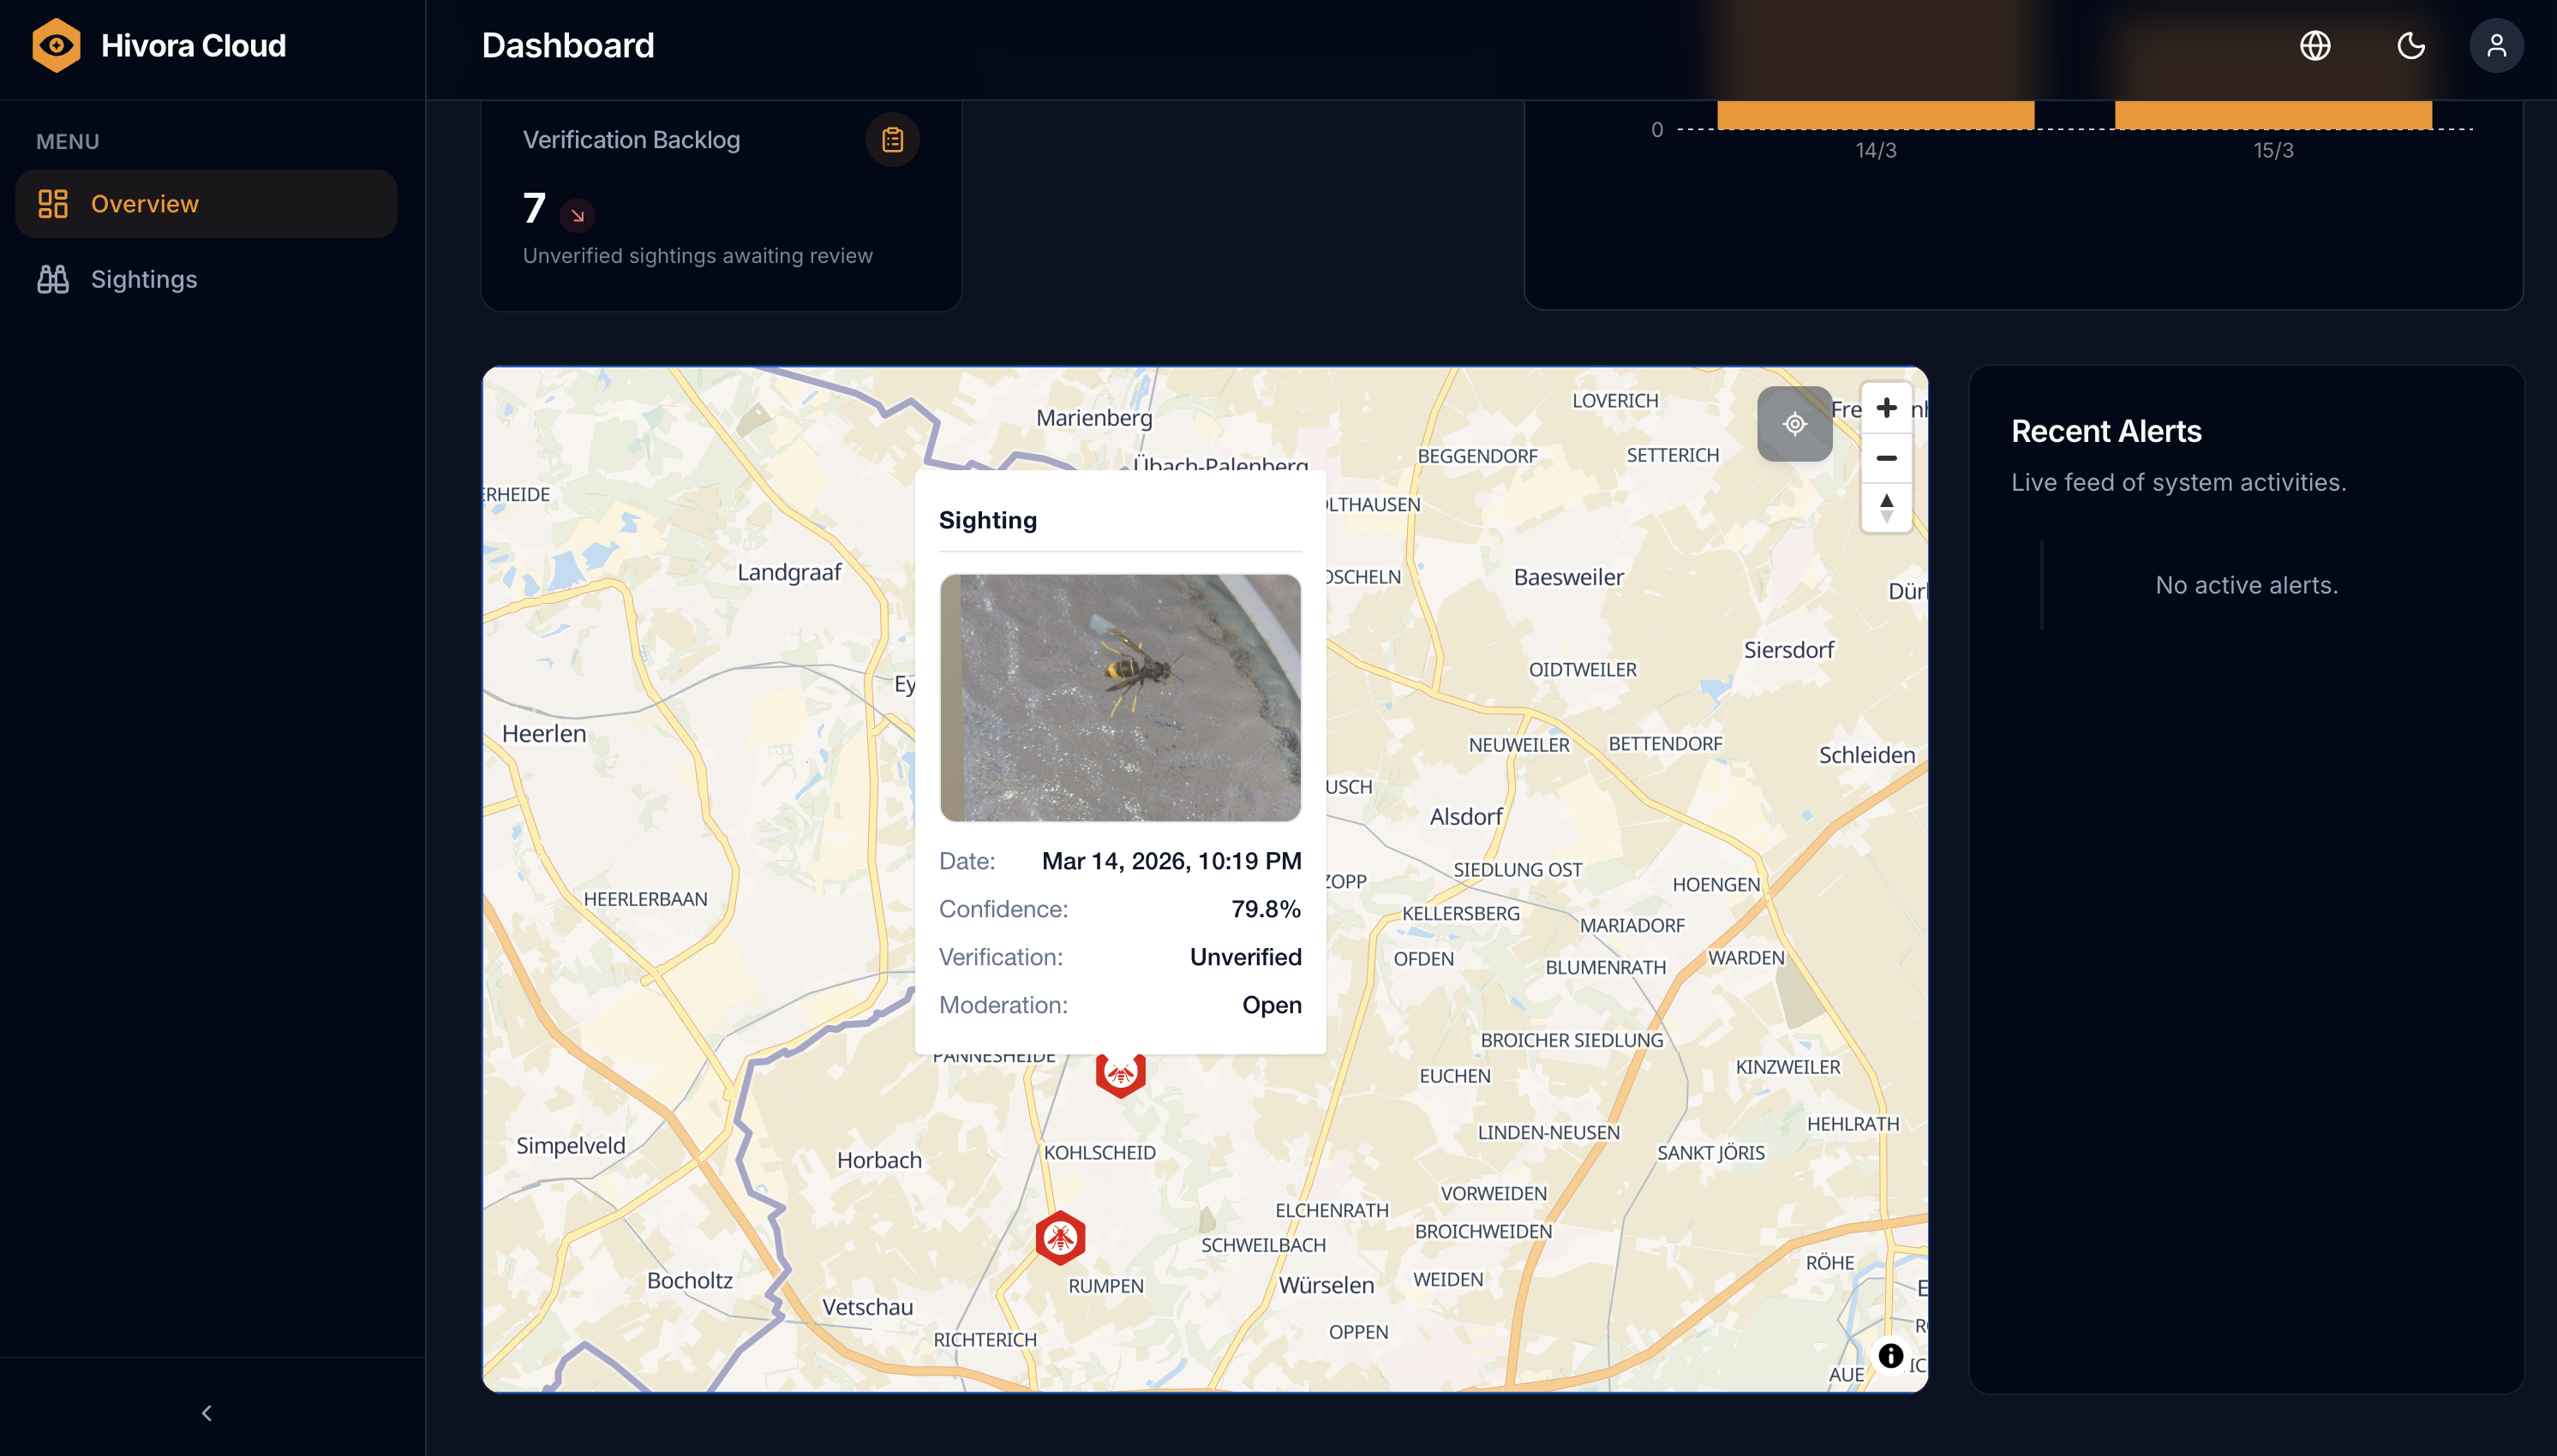Click the Sighting popup title
Viewport: 2557px width, 1456px height.
(x=987, y=520)
